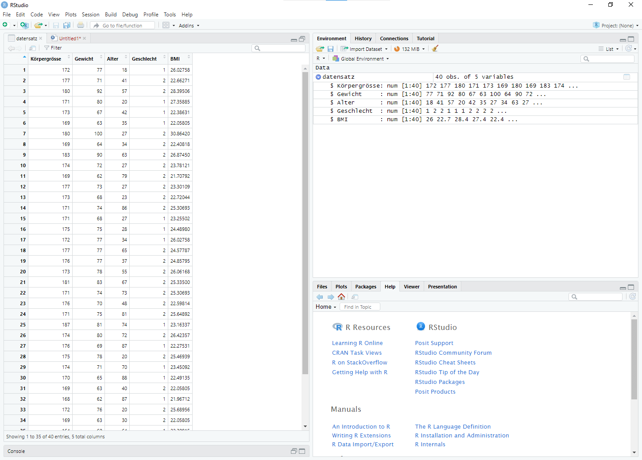
Task: Open the recent files dropdown arrow
Action: (46, 26)
